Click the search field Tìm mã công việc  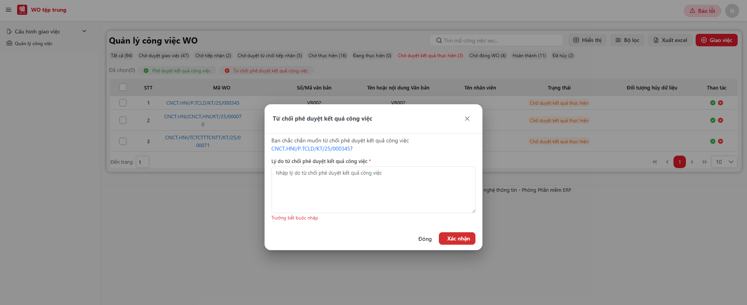click(x=496, y=40)
